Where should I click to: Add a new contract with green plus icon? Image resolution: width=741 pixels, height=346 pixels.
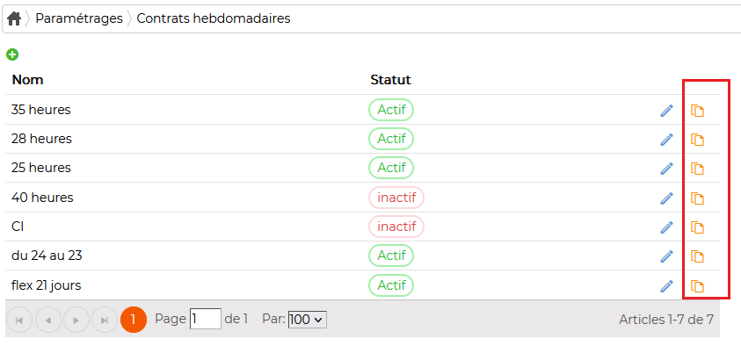click(x=12, y=54)
